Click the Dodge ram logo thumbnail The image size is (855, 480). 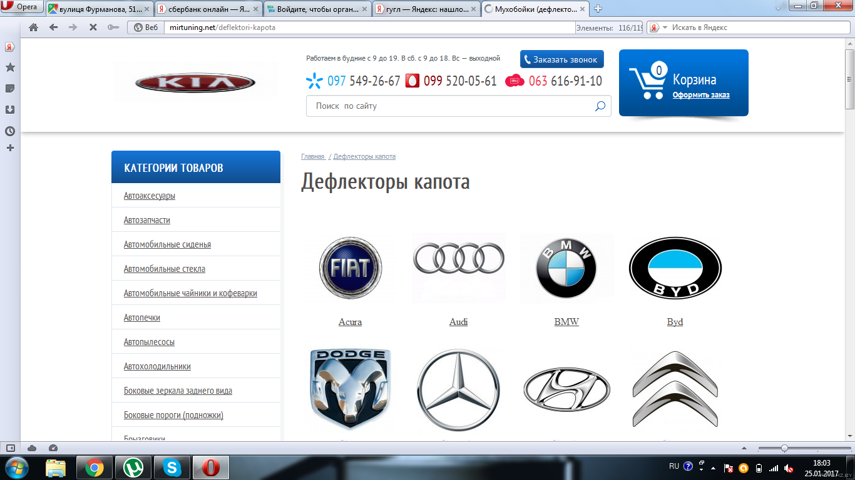pyautogui.click(x=351, y=389)
